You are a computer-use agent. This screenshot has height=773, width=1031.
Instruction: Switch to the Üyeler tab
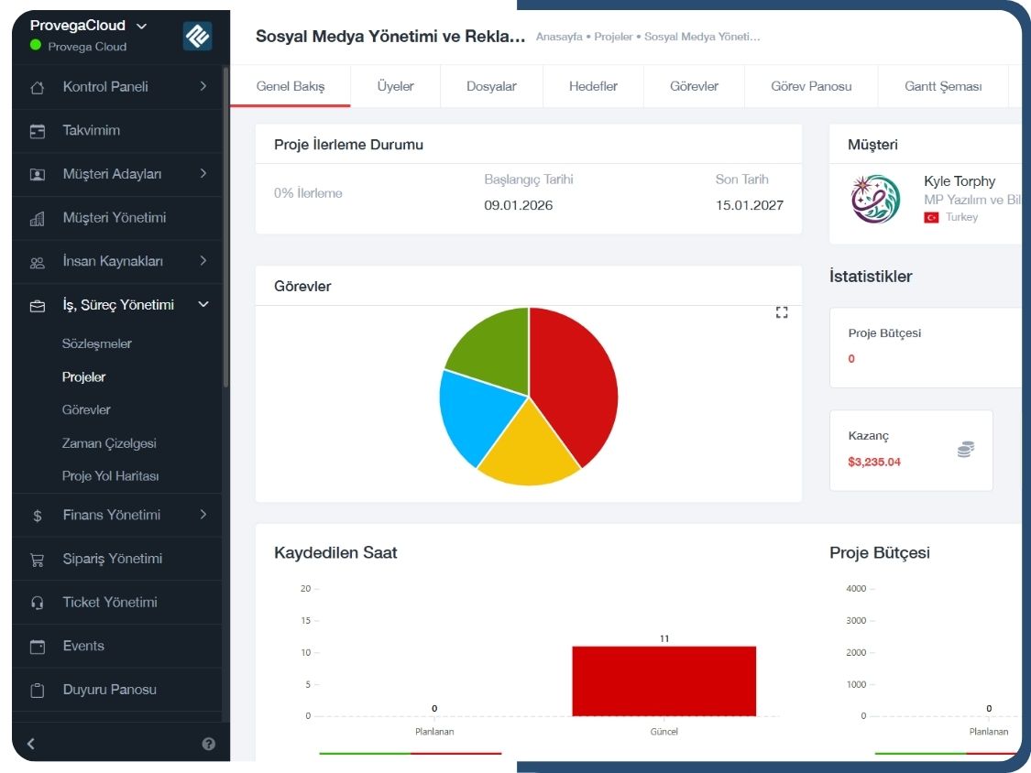[x=395, y=86]
